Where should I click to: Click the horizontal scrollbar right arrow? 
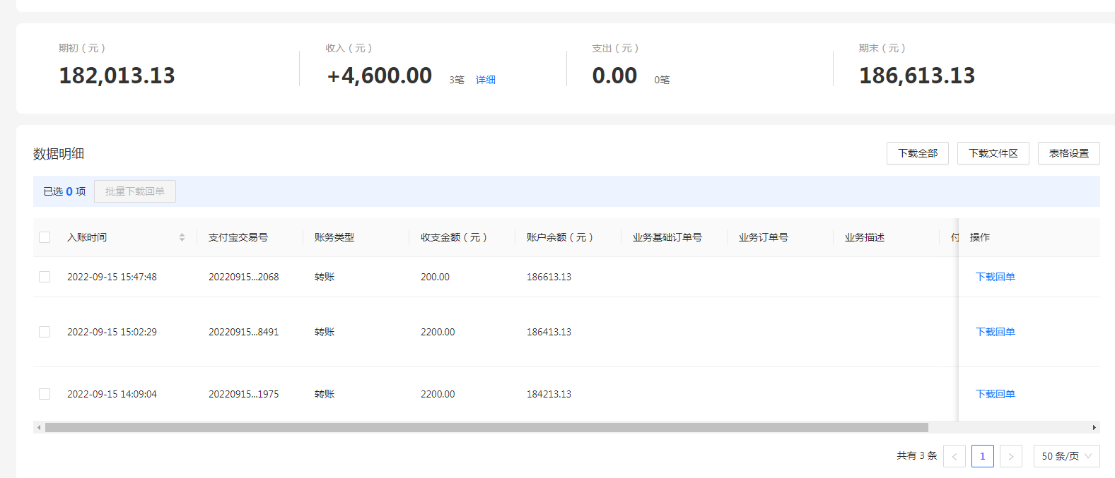pyautogui.click(x=1094, y=427)
